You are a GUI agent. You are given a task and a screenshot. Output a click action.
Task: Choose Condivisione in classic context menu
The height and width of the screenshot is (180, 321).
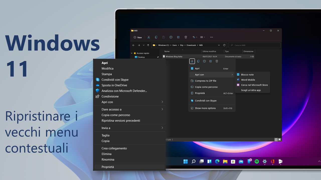[129, 96]
